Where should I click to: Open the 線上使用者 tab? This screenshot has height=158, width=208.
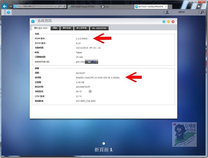pos(81,28)
